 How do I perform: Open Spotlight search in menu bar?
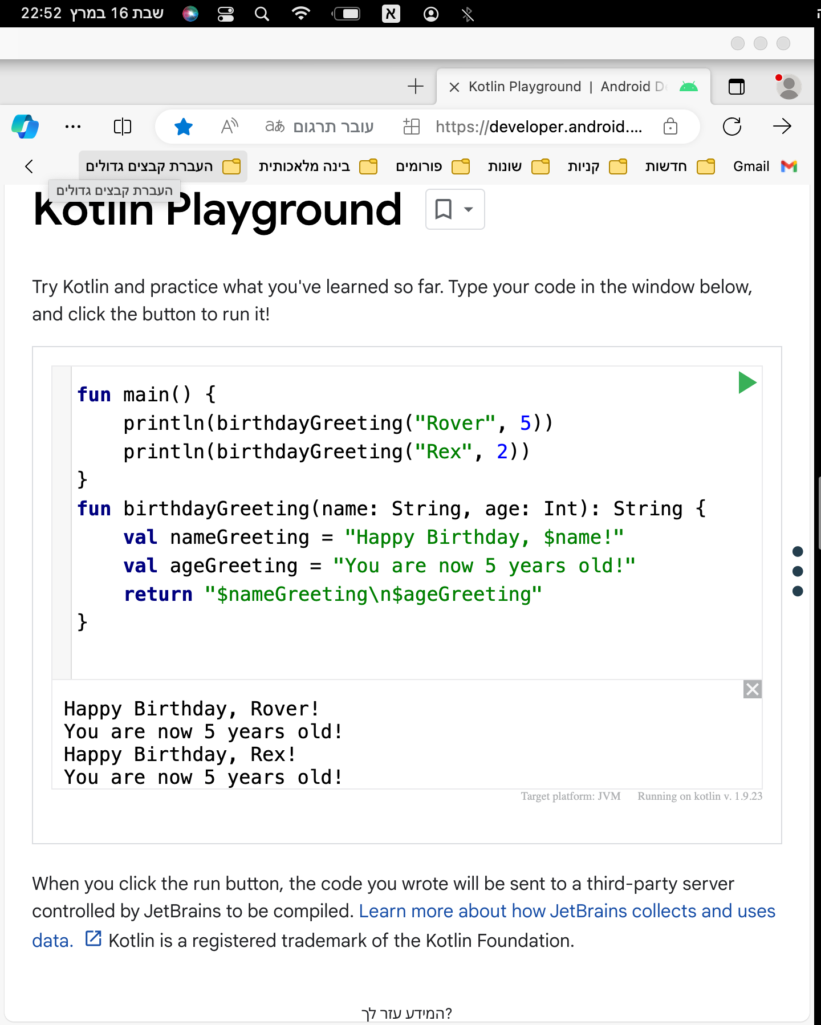(262, 14)
